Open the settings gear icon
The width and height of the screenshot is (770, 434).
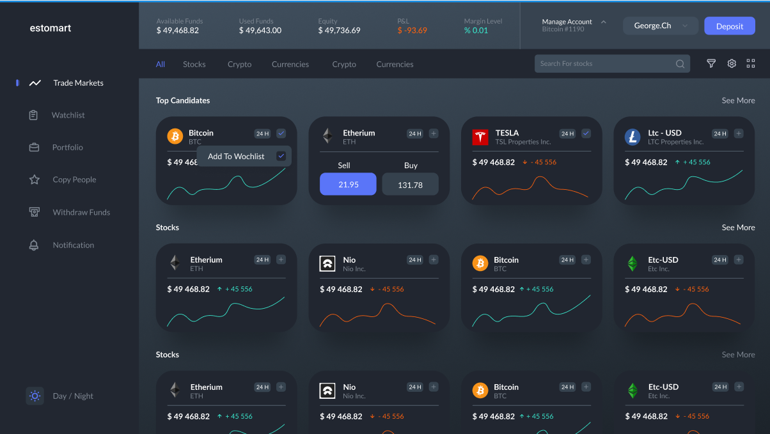pyautogui.click(x=732, y=63)
